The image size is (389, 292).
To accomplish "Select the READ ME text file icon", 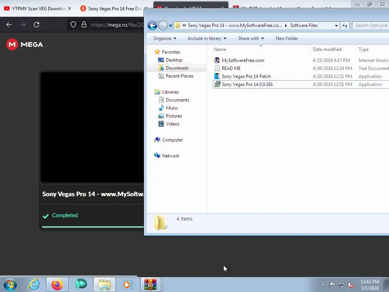I will (x=217, y=68).
